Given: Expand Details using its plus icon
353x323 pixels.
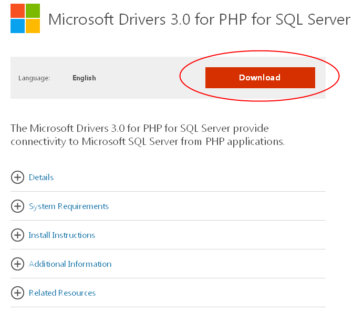Looking at the screenshot, I should click(17, 178).
